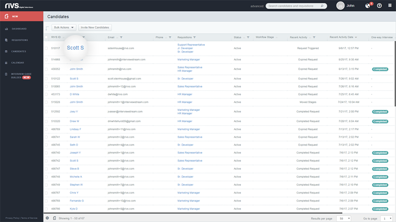The height and width of the screenshot is (222, 396).
Task: Click 'Showing 1 - 50 of 67' text
Action: click(71, 218)
